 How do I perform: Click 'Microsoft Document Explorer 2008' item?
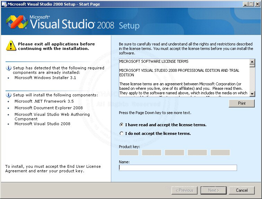point(49,108)
